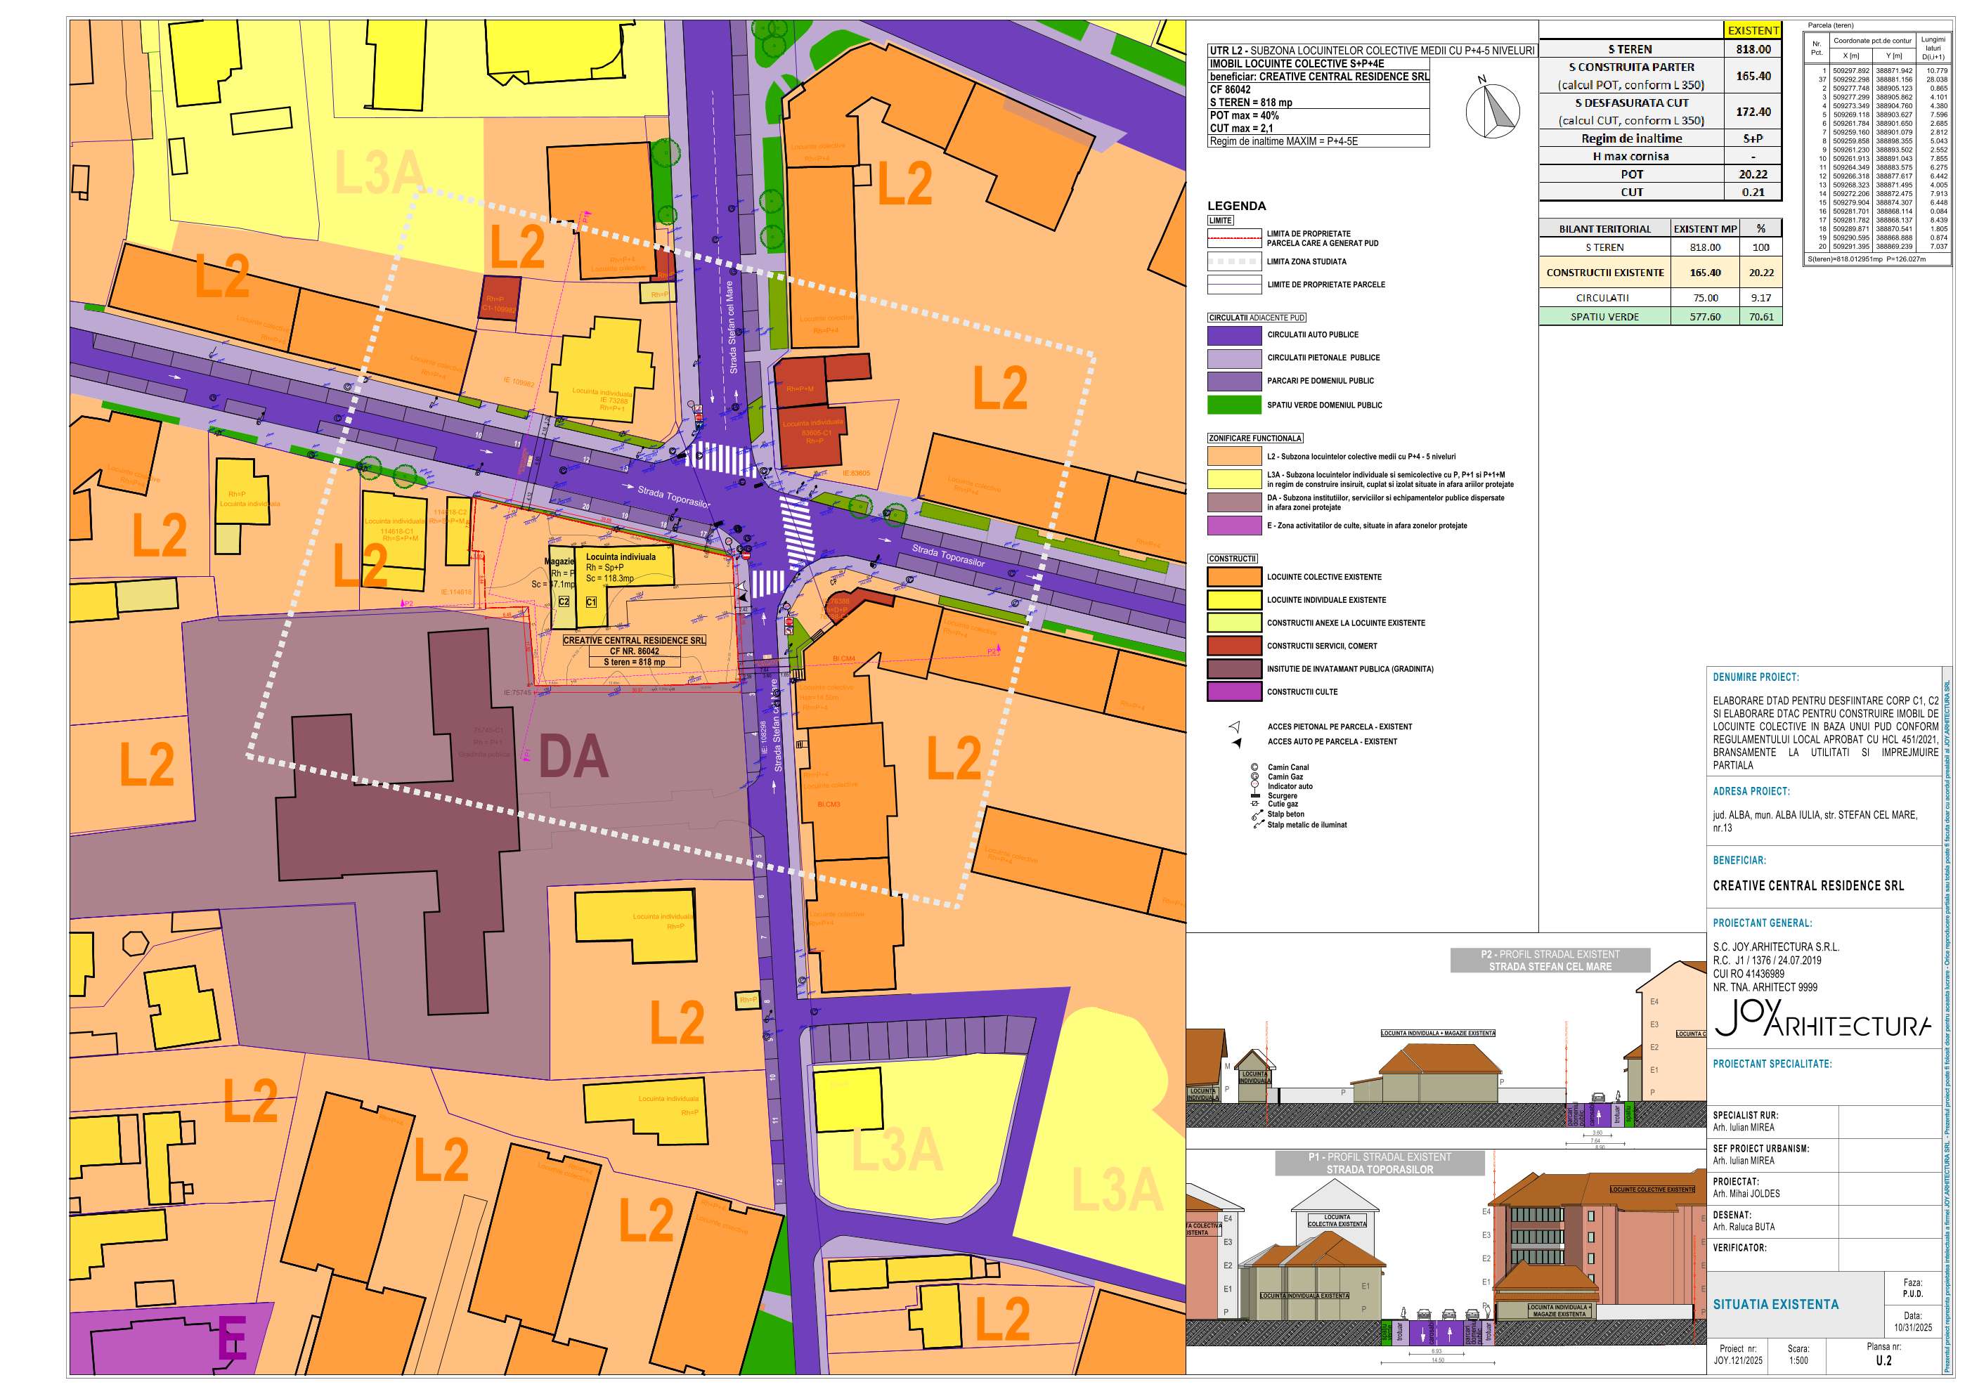The height and width of the screenshot is (1394, 1972).
Task: Click the P2 Profil Stradal Existent title
Action: point(1550,960)
